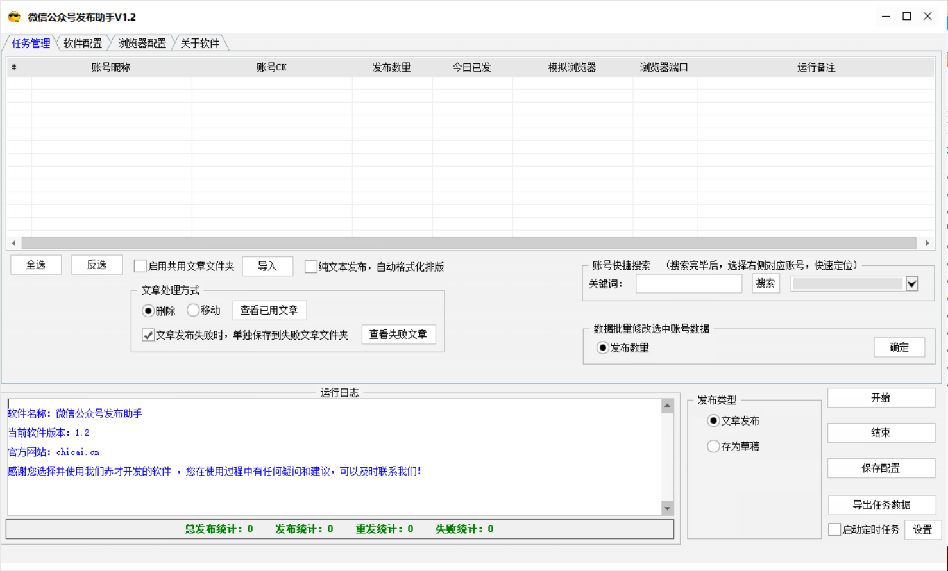Click the 官方网站: chicai.cn log line
Image resolution: width=948 pixels, height=571 pixels.
[54, 452]
